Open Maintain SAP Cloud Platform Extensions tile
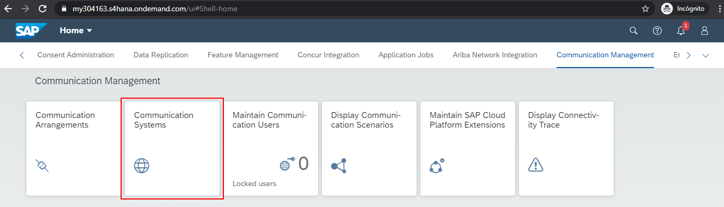The image size is (724, 207). pos(468,149)
